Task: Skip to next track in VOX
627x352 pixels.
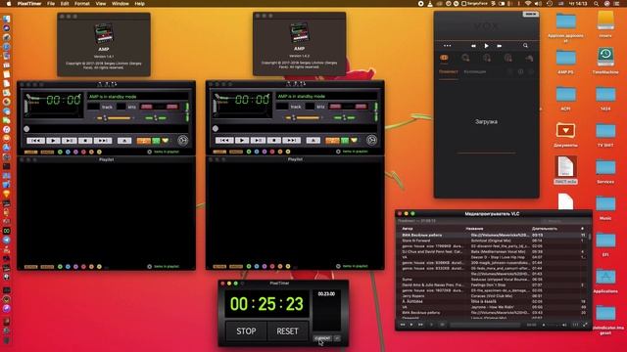Action: coord(499,46)
